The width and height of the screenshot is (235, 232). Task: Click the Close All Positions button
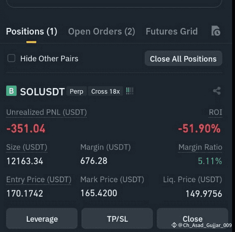tap(183, 59)
